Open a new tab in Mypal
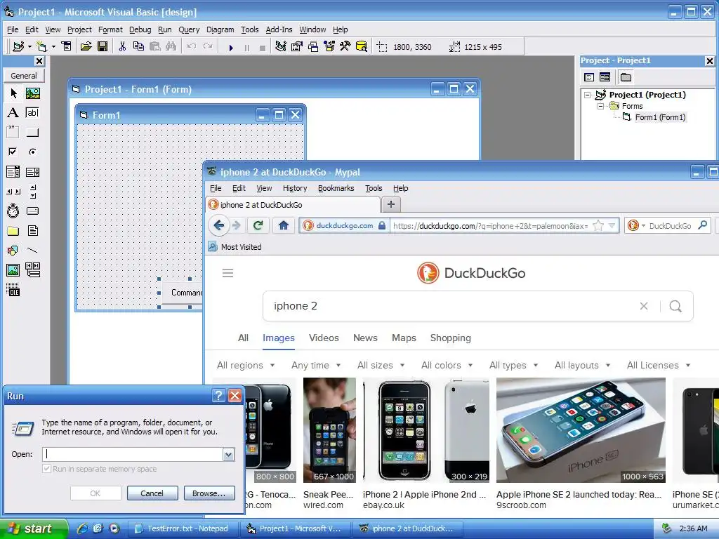 pos(390,204)
